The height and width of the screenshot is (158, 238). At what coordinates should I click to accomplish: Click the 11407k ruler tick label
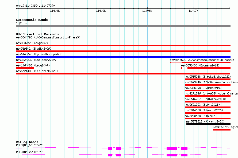click(193, 11)
